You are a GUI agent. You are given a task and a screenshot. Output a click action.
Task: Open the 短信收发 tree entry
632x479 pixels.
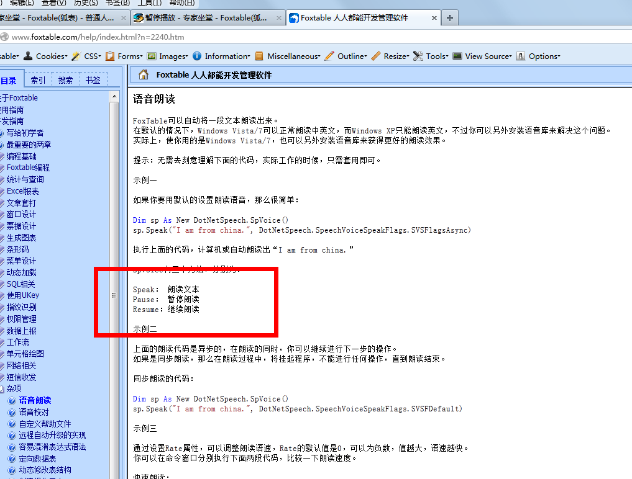pos(21,377)
